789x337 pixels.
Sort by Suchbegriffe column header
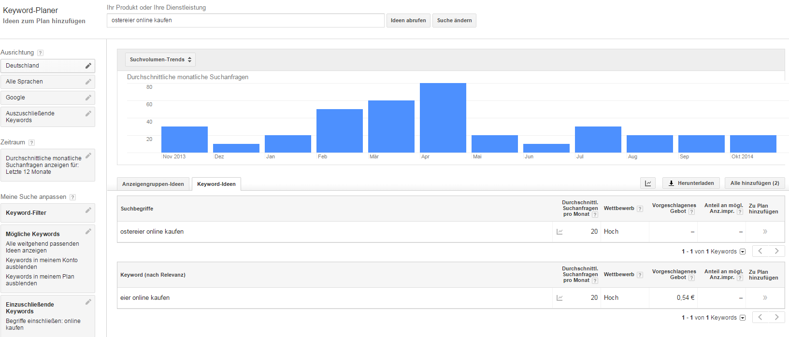click(x=137, y=209)
